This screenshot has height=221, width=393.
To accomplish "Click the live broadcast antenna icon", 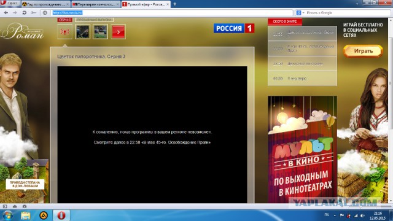I will tap(65, 31).
